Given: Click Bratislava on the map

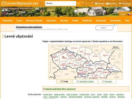Looking at the screenshot, I should click(x=82, y=73).
